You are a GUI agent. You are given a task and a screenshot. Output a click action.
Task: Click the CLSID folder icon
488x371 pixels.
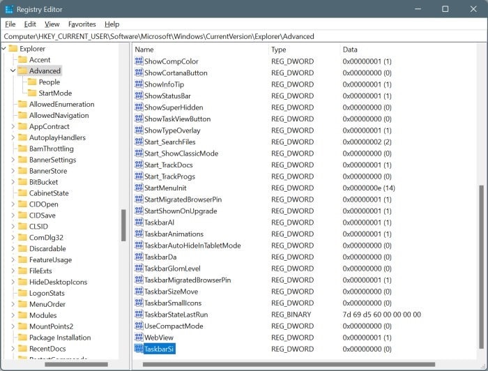(22, 226)
